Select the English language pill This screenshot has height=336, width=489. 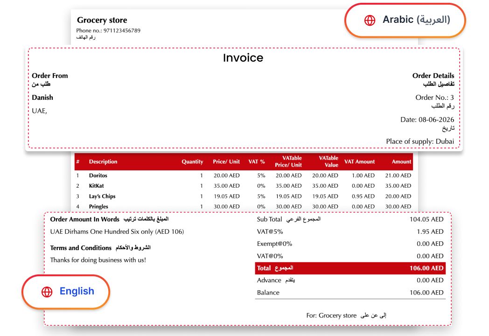coord(66,292)
